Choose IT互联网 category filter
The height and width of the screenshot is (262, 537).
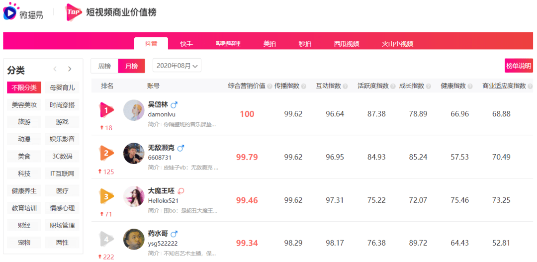tap(62, 174)
